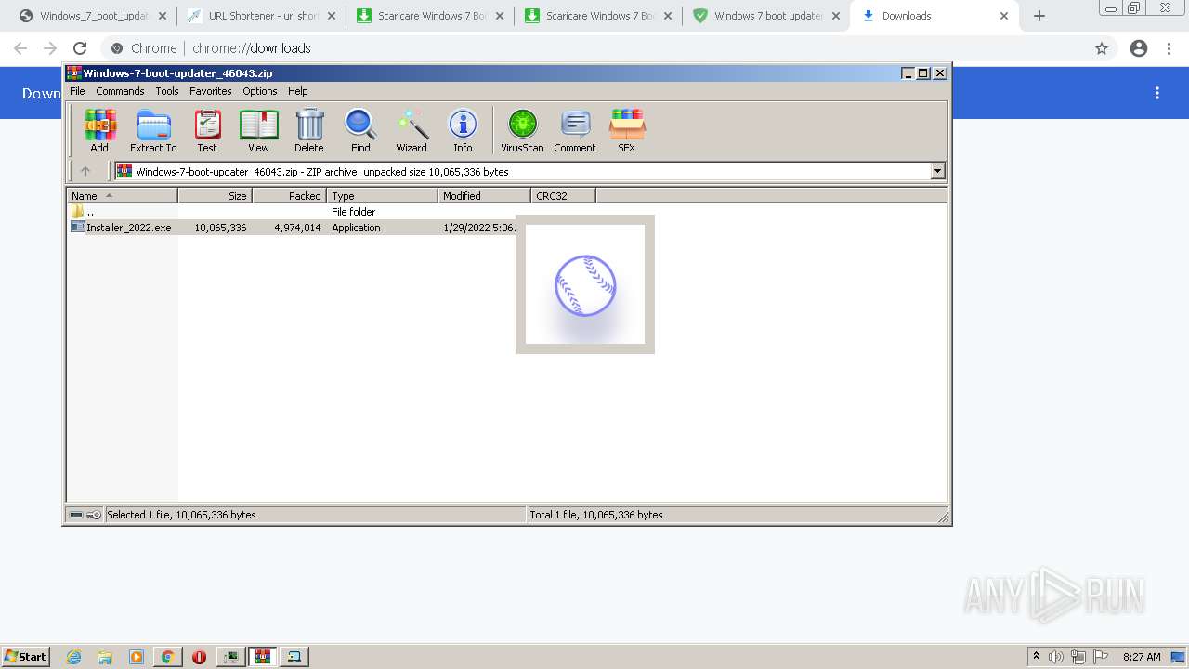Click the volume icon in system tray
Image resolution: width=1189 pixels, height=669 pixels.
point(1056,657)
